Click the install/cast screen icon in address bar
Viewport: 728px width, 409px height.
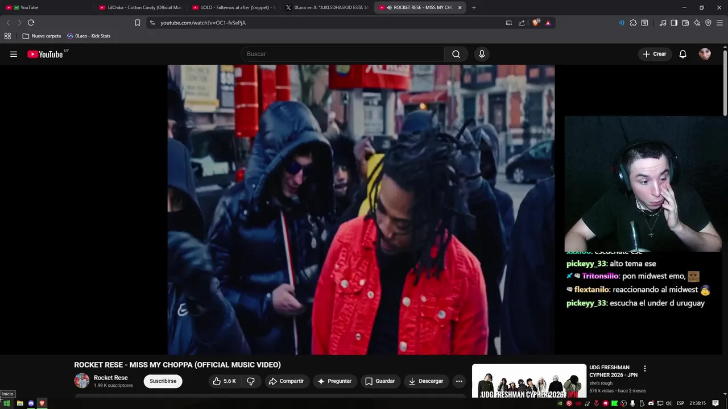[509, 23]
